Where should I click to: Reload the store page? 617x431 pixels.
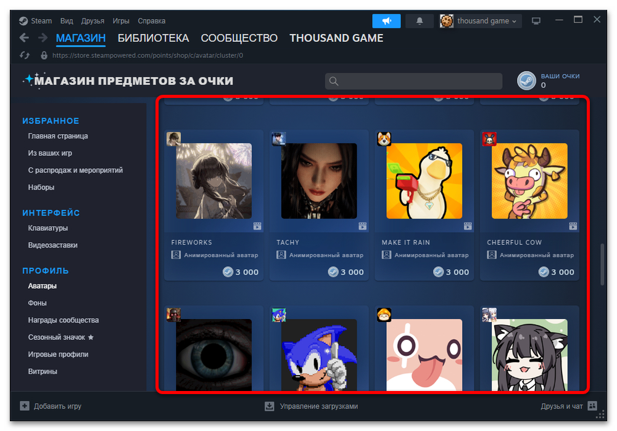[25, 55]
